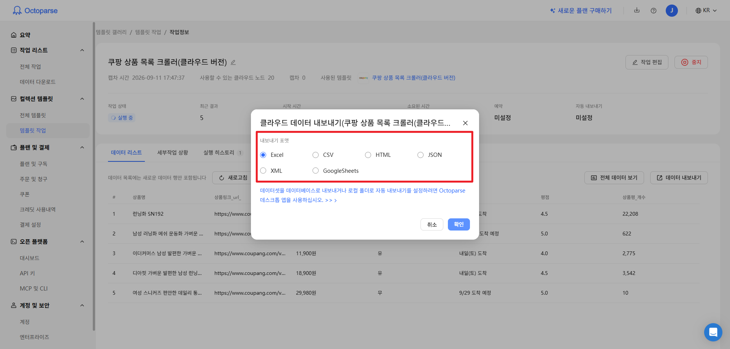Select the GoogleSheets export format

click(x=336, y=171)
